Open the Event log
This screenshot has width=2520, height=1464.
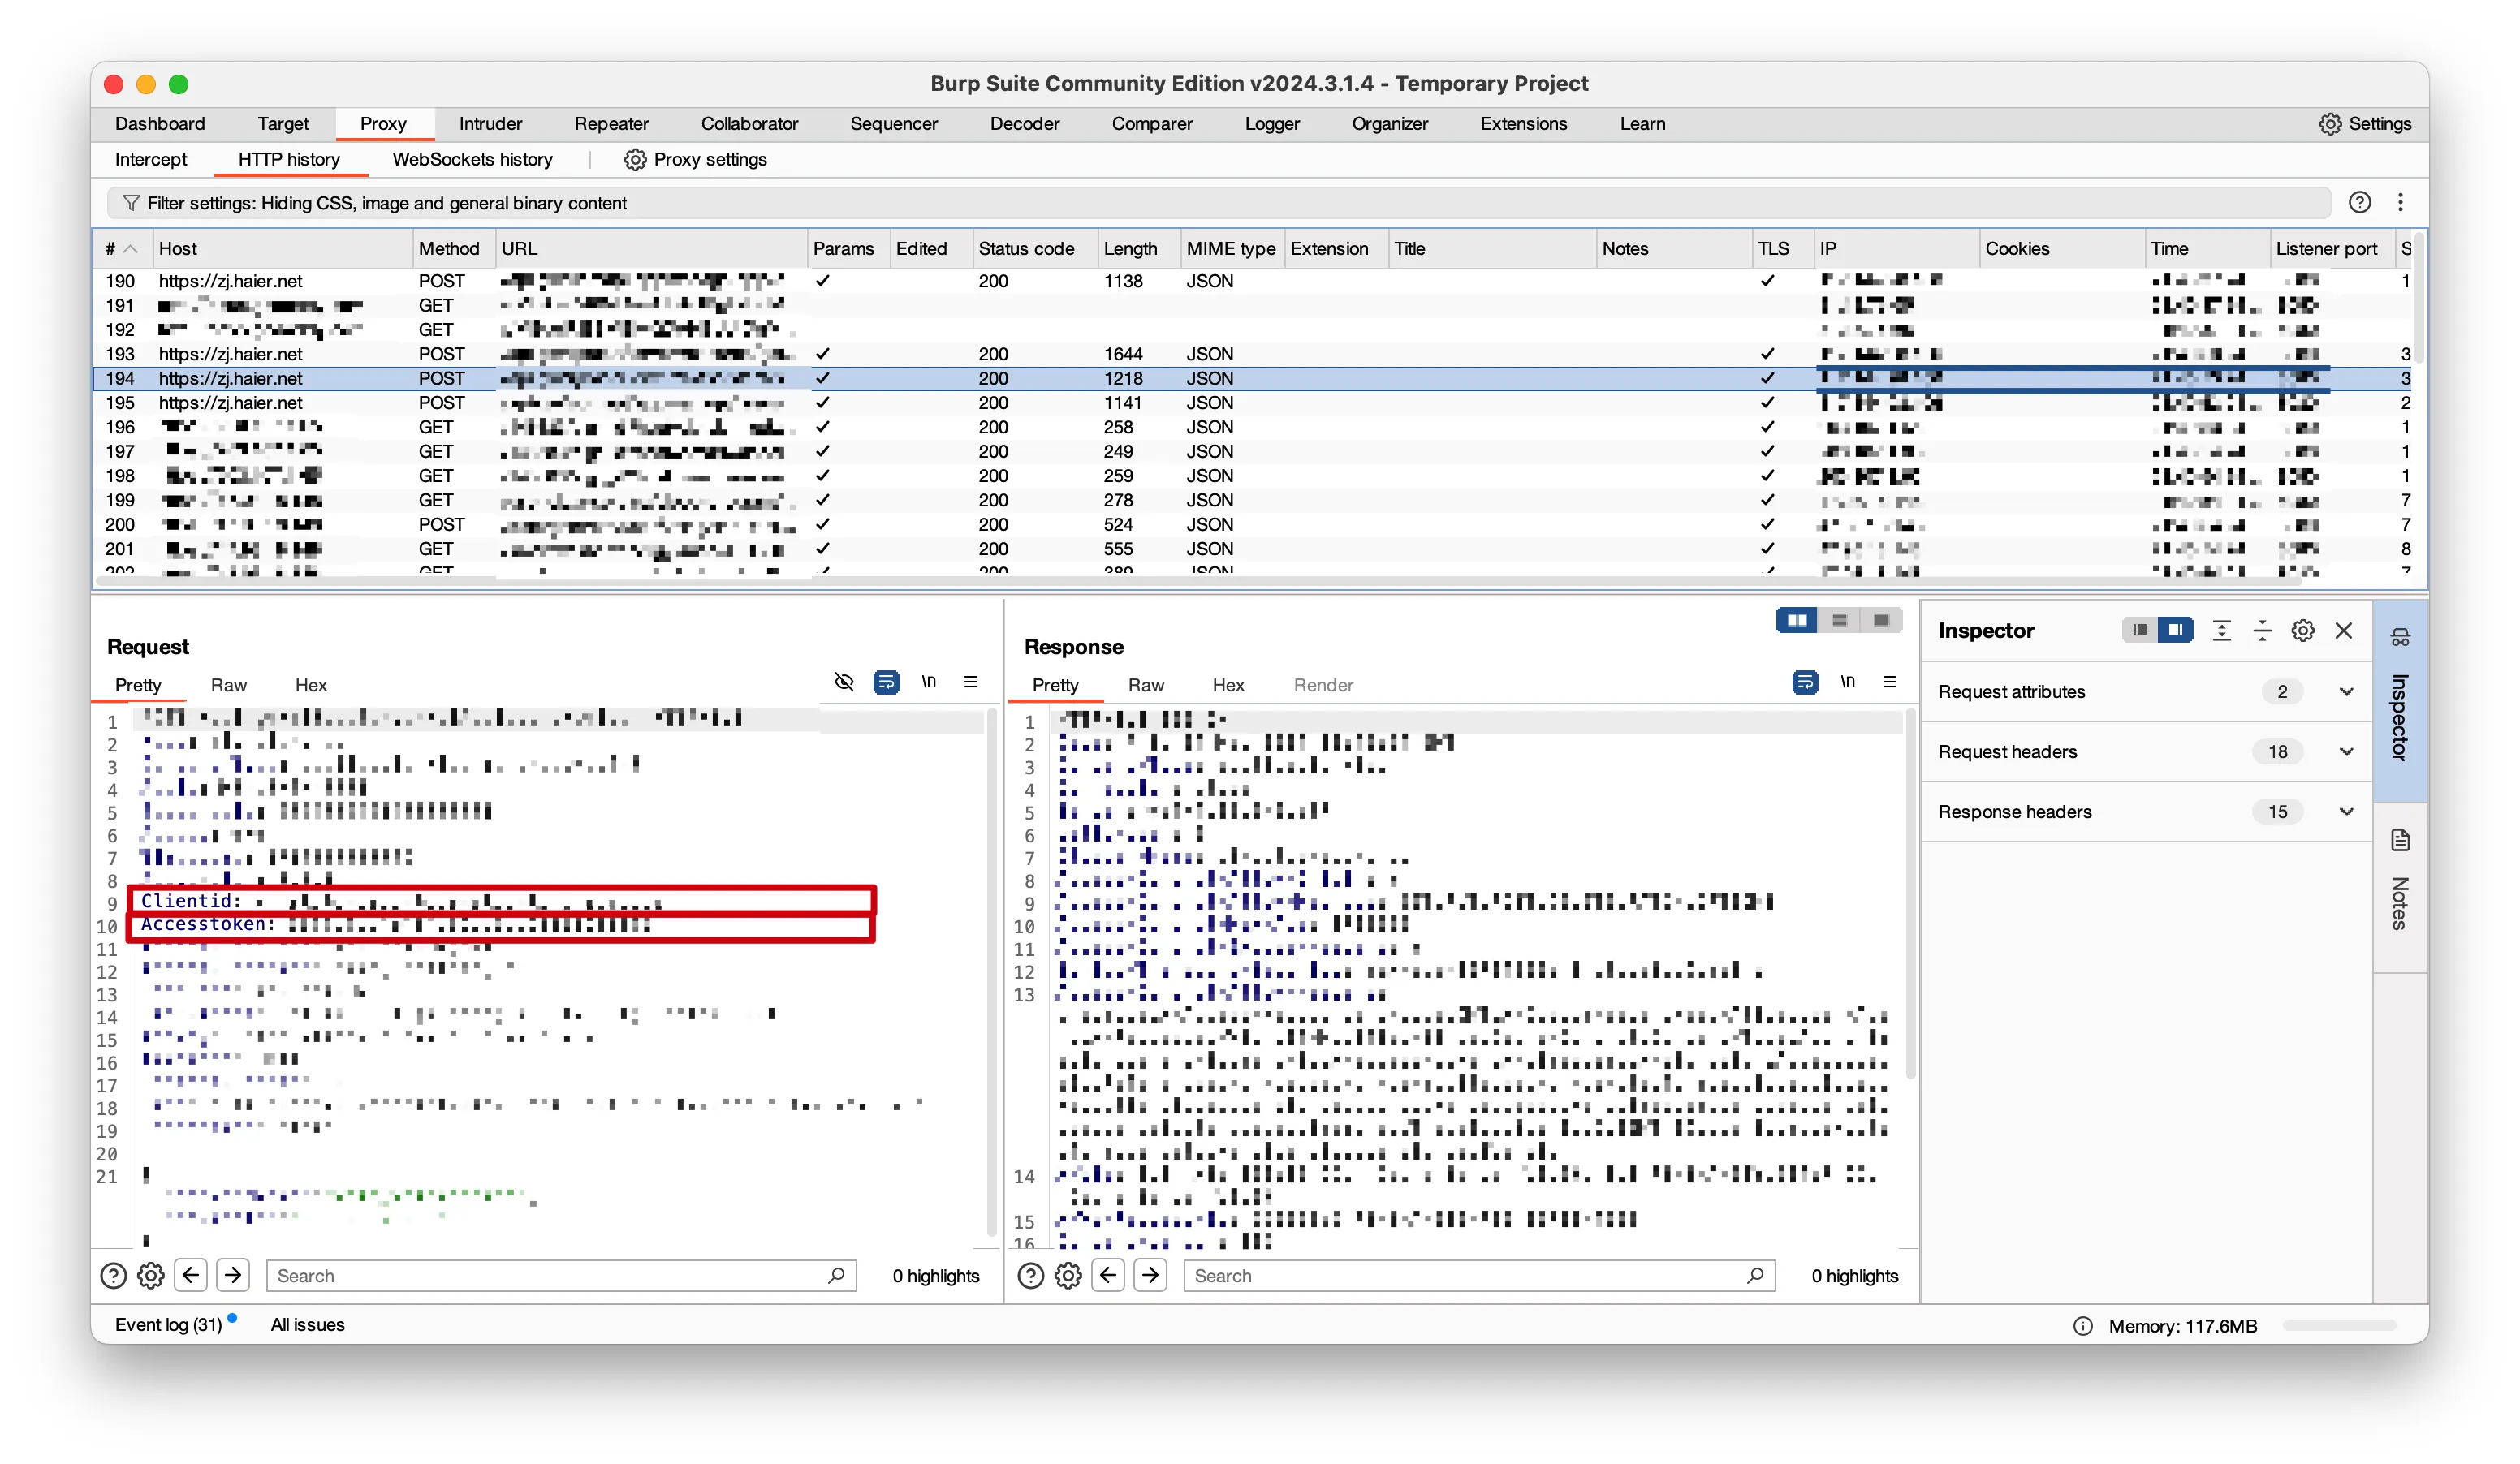point(168,1325)
